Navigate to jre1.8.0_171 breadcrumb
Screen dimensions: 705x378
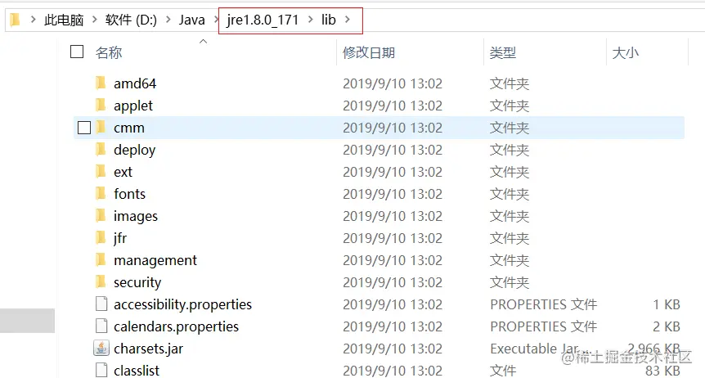coord(263,20)
